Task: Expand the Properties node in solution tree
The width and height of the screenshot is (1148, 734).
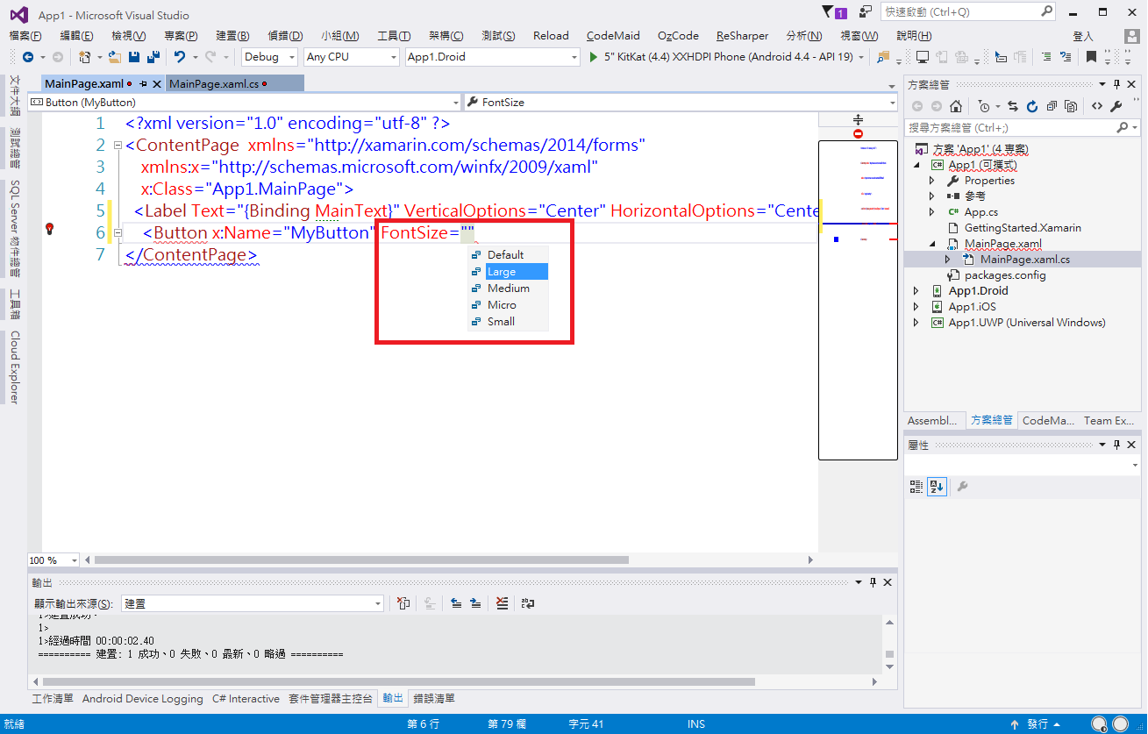Action: click(932, 181)
